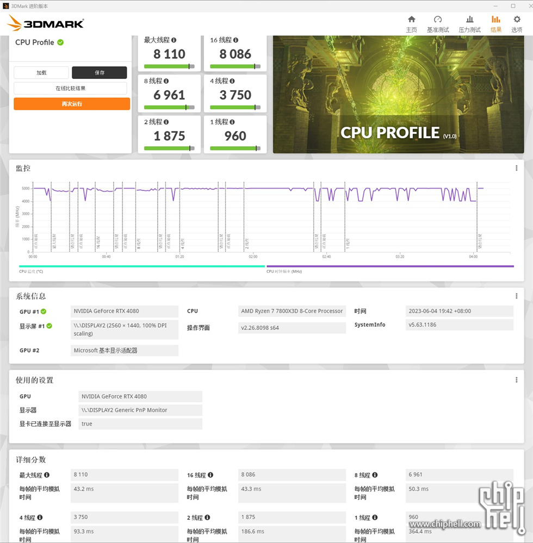The image size is (533, 543).
Task: Click the green check next to GPU #1
Action: [x=44, y=311]
